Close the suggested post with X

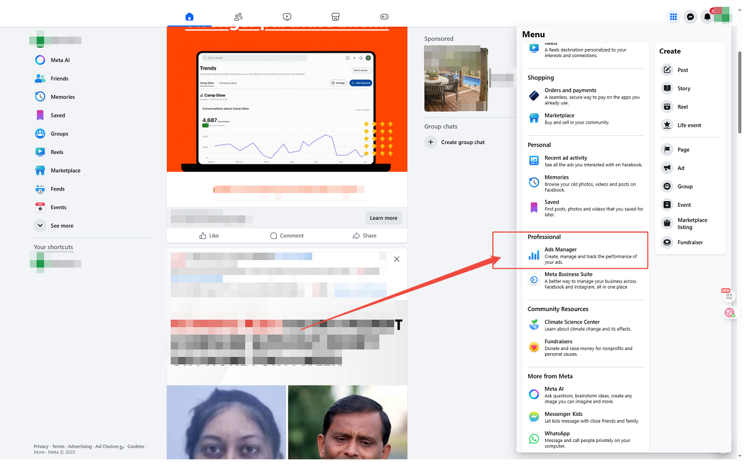click(x=397, y=259)
